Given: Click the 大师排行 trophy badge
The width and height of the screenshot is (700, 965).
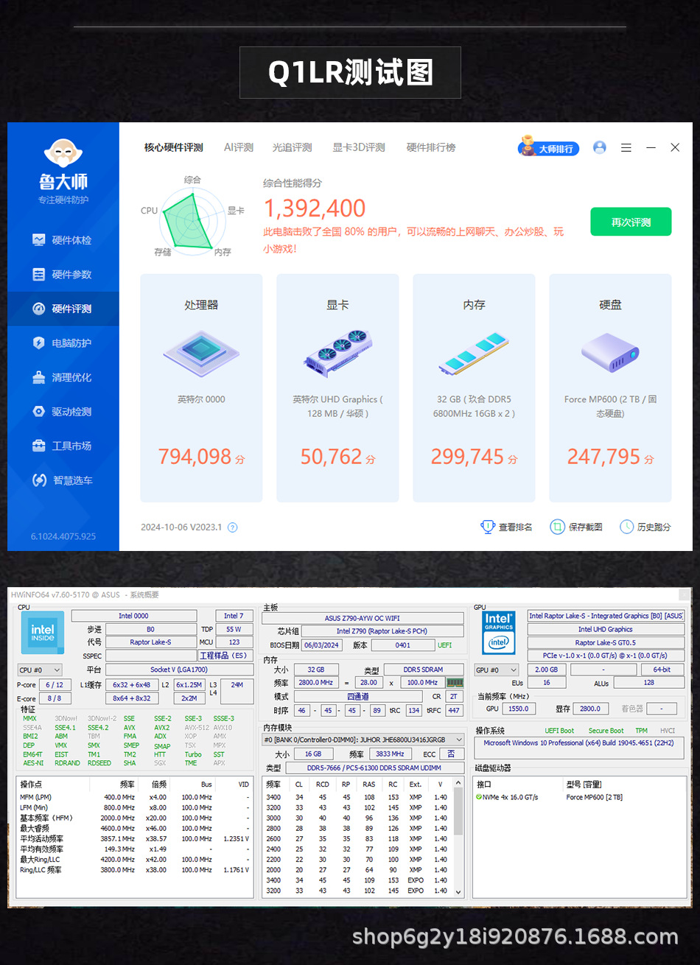Looking at the screenshot, I should [x=549, y=147].
